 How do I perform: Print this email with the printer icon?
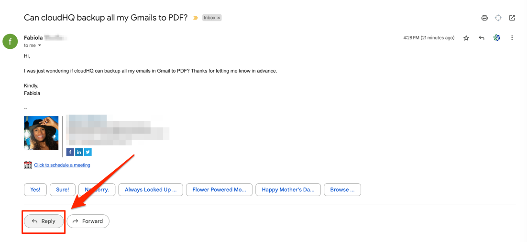[x=484, y=18]
